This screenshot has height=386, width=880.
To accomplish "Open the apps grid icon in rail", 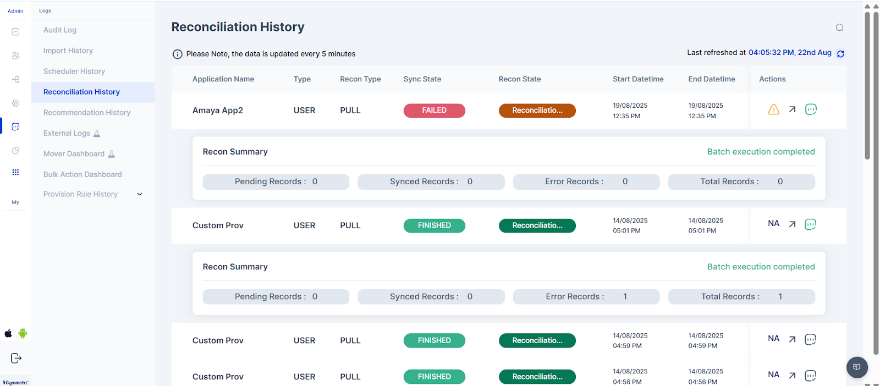I will pos(15,172).
